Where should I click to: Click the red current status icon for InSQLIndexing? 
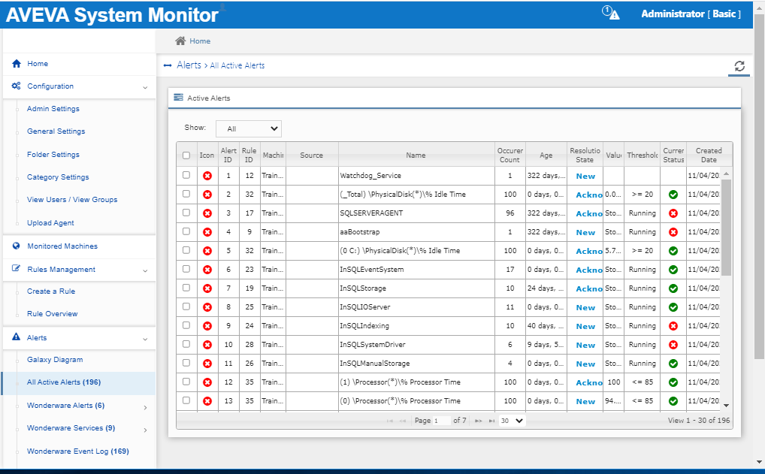coord(673,326)
